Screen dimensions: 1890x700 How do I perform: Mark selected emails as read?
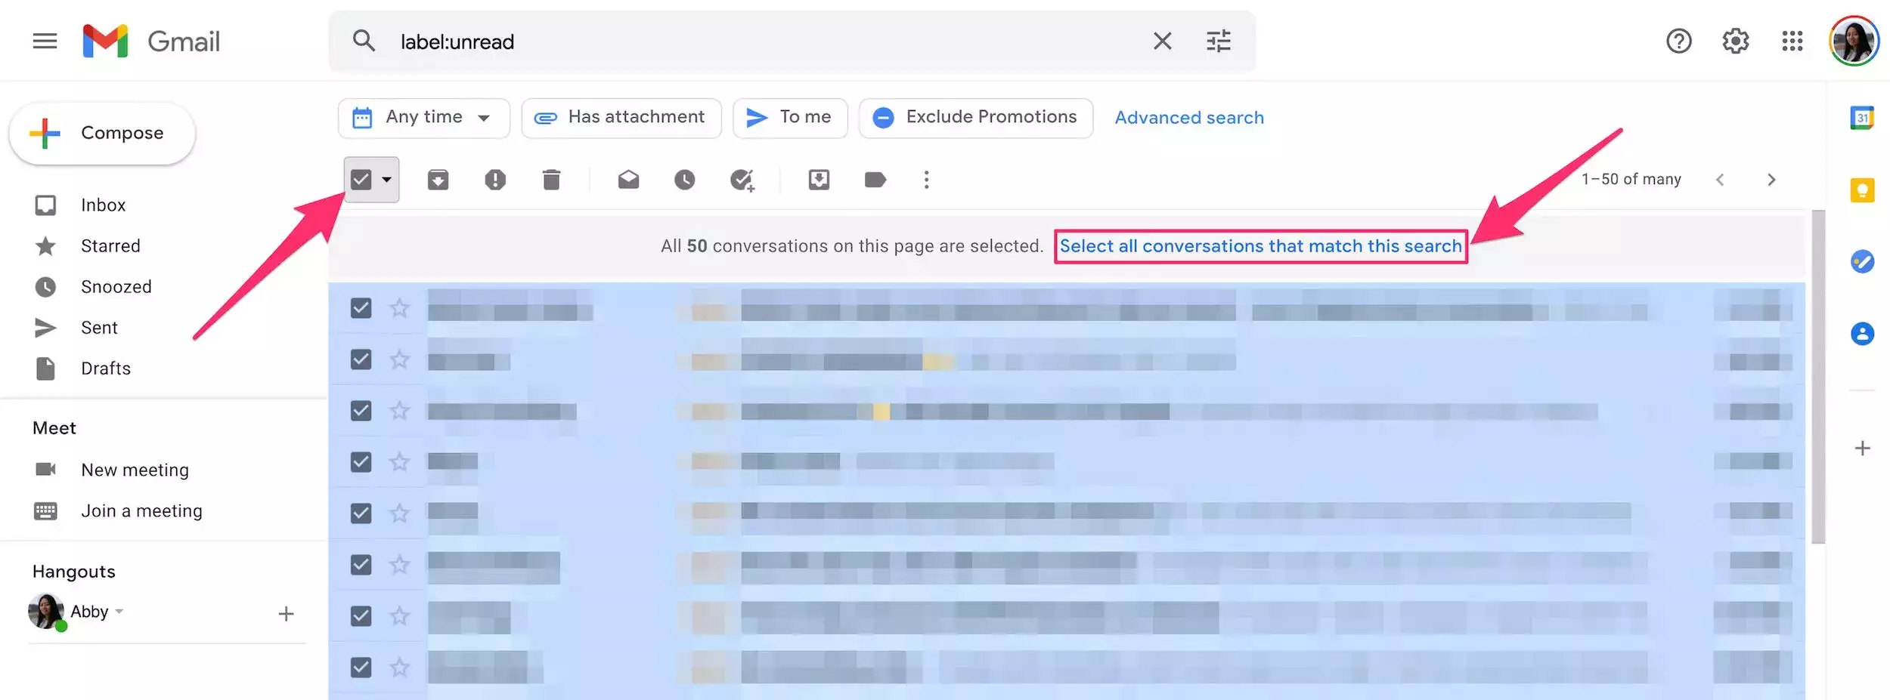[x=628, y=180]
